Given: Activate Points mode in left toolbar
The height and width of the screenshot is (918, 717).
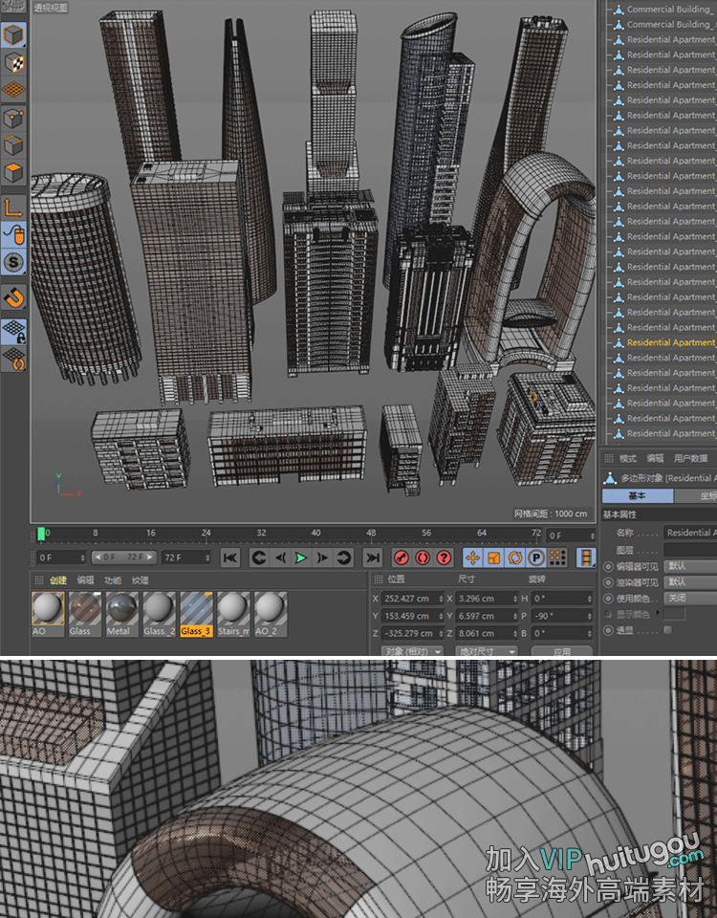Looking at the screenshot, I should pos(14,119).
